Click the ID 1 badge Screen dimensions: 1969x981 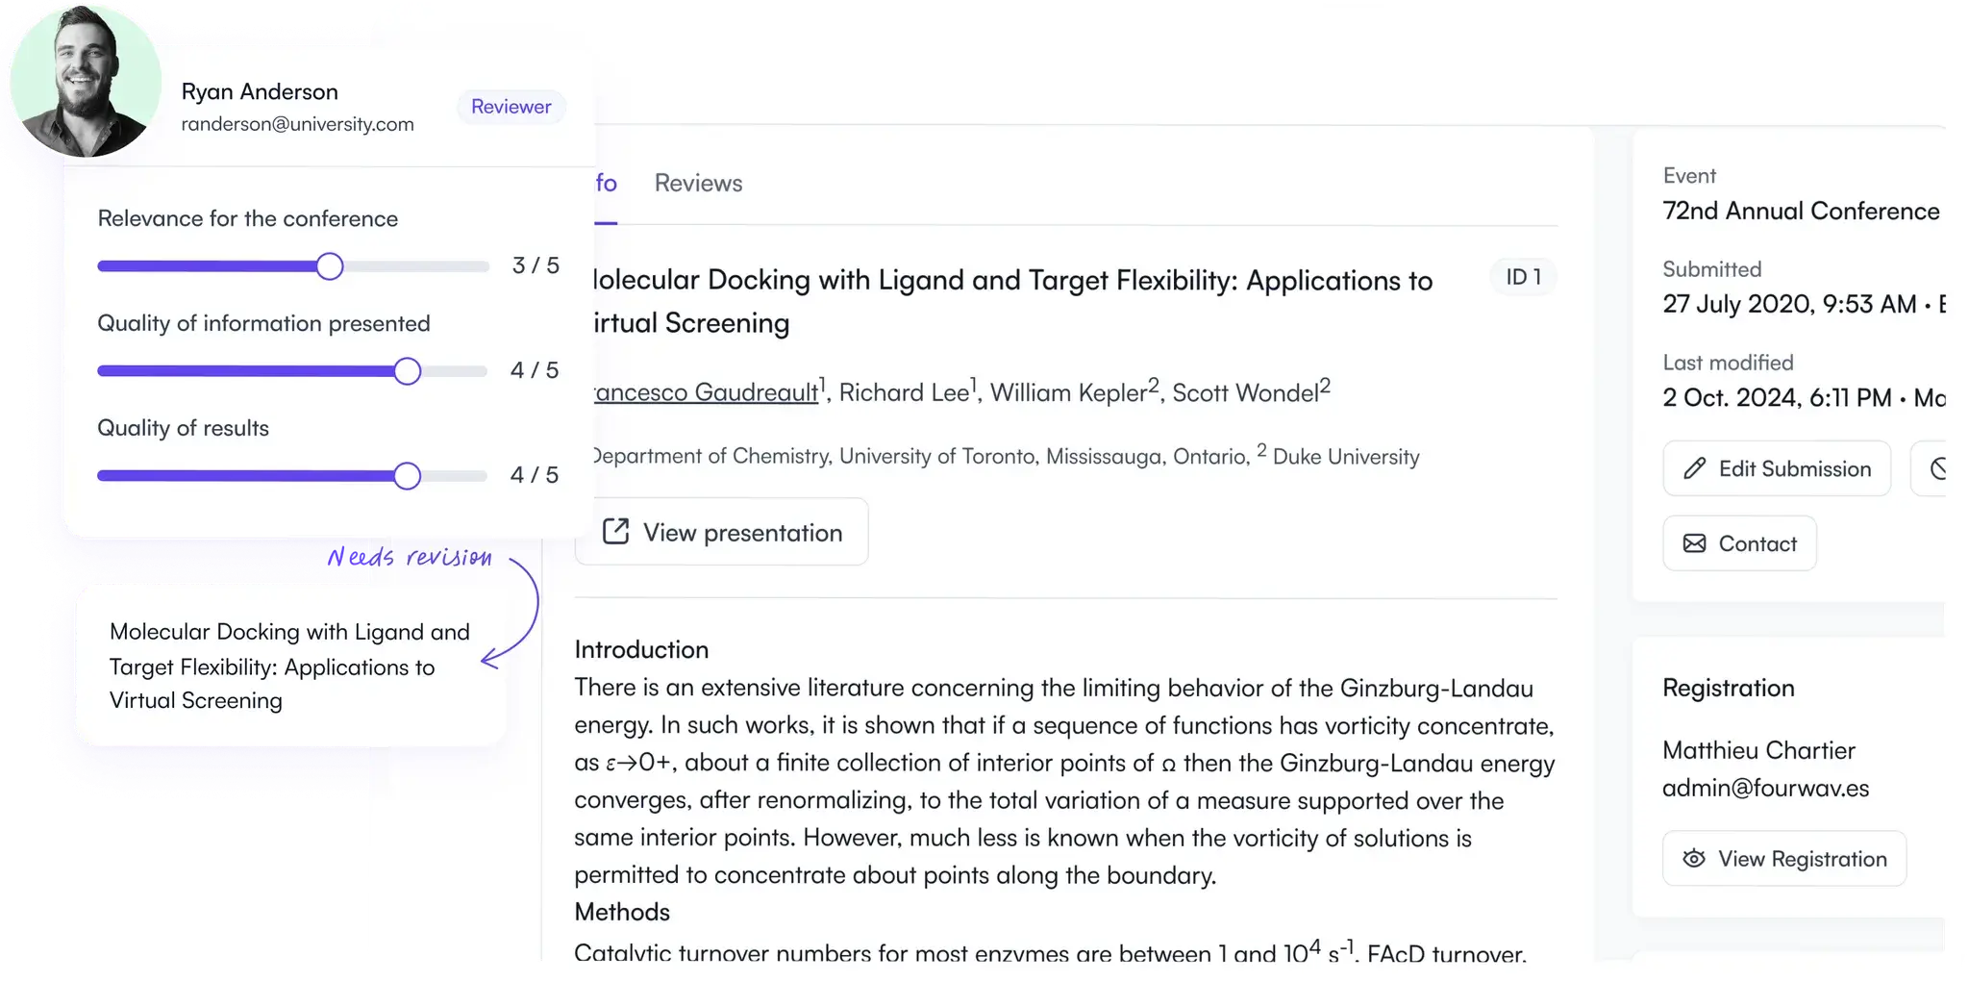click(1522, 277)
